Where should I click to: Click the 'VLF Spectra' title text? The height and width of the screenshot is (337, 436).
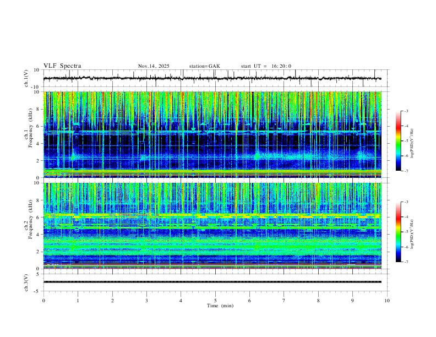click(62, 66)
